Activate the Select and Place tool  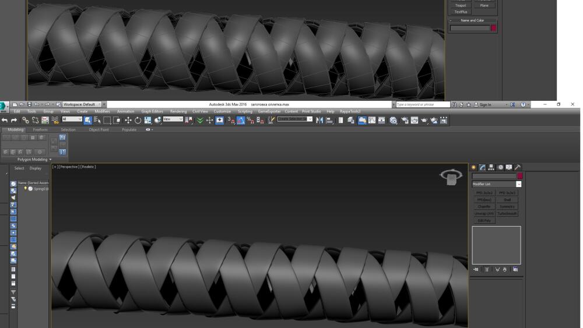tap(157, 120)
